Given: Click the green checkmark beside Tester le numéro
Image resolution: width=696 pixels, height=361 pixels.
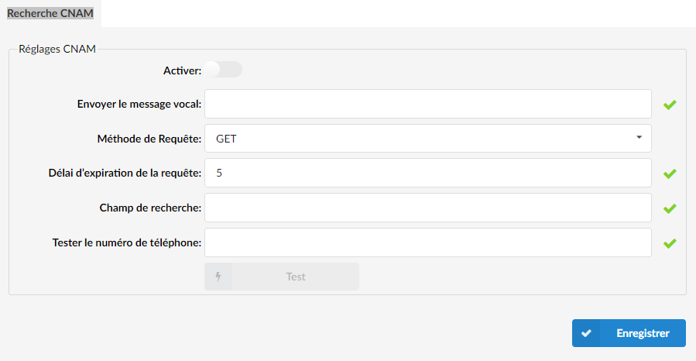Looking at the screenshot, I should click(670, 243).
